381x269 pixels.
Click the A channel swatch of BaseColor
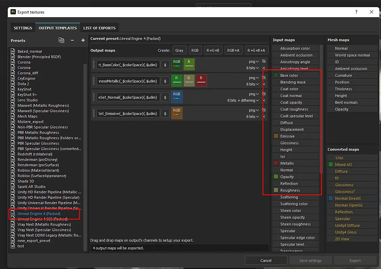coord(189,65)
